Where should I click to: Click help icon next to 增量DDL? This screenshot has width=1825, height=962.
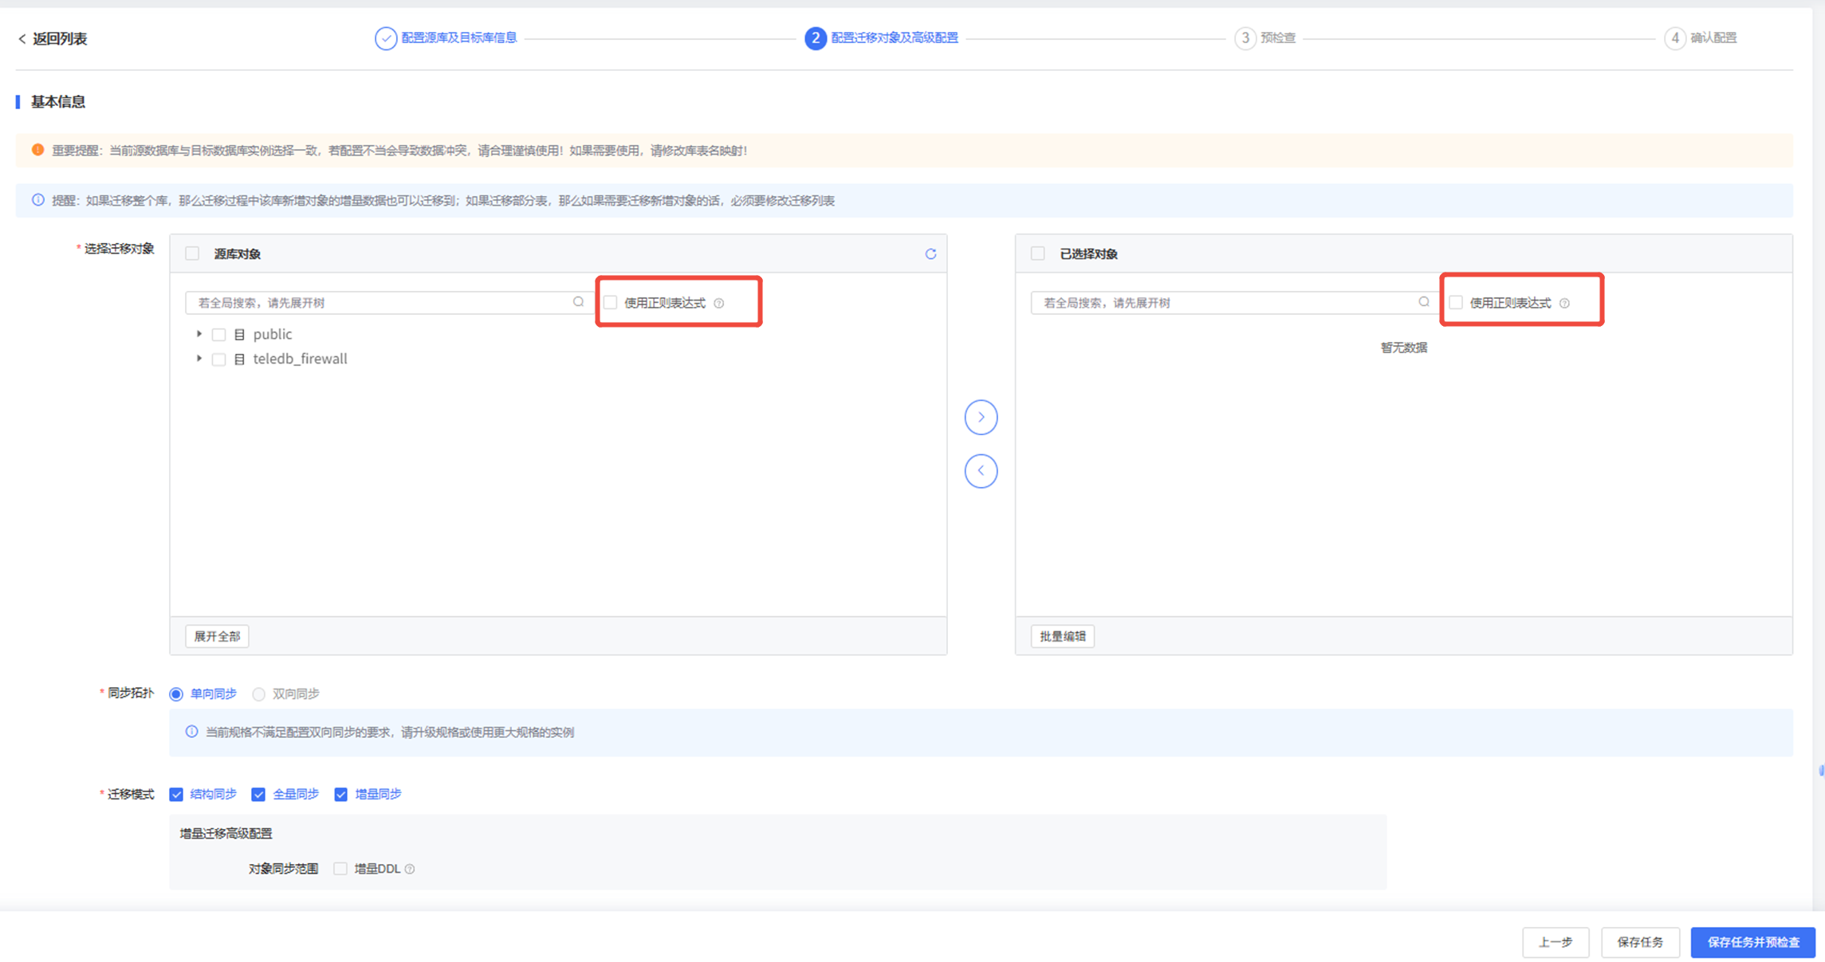coord(410,869)
